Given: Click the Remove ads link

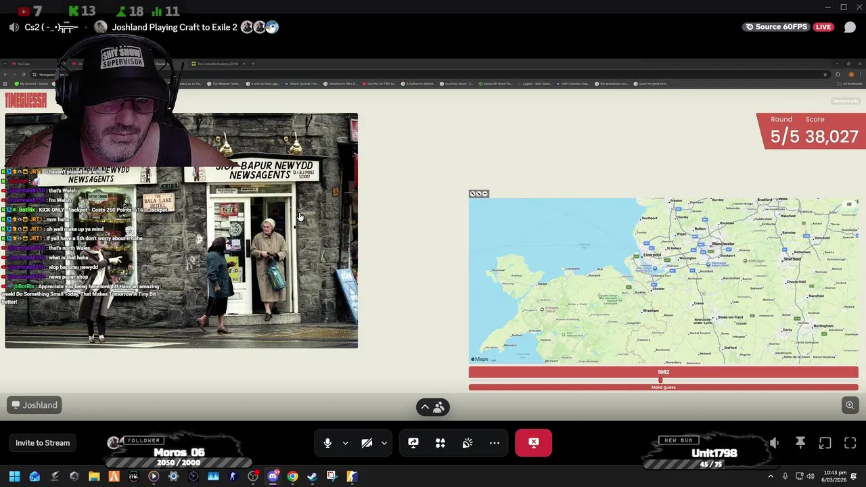Looking at the screenshot, I should [845, 101].
